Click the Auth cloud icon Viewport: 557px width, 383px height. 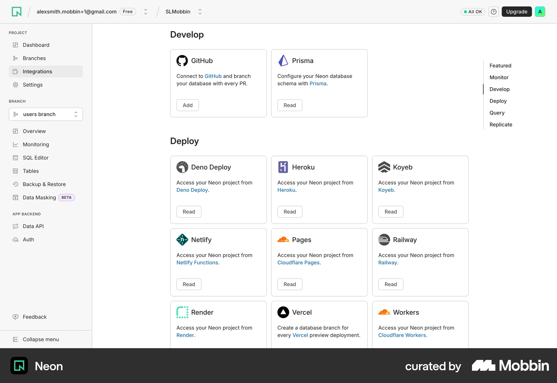[x=15, y=240]
